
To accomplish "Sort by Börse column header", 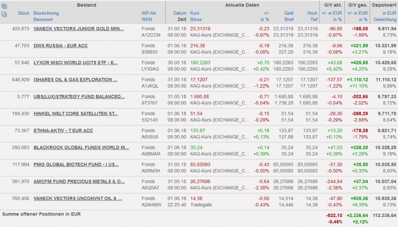I will (196, 19).
